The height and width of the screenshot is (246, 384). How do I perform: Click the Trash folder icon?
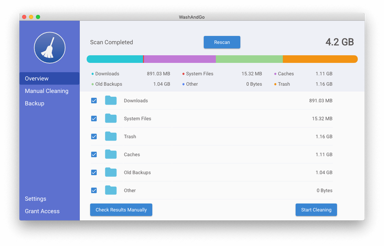(x=111, y=136)
